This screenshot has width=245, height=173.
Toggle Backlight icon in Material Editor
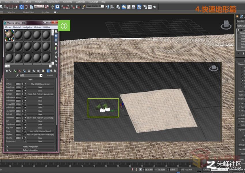[x=56, y=36]
